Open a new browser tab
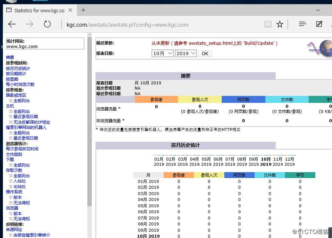The height and width of the screenshot is (238, 332). point(83,10)
